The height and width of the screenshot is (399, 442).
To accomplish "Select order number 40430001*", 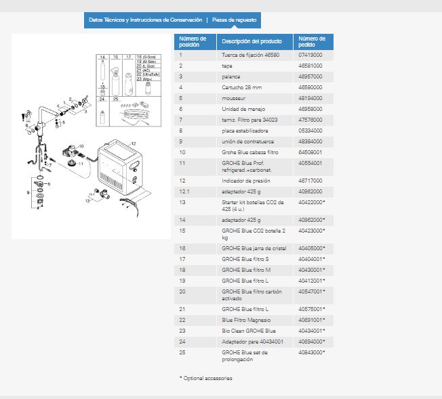I will coord(311,271).
